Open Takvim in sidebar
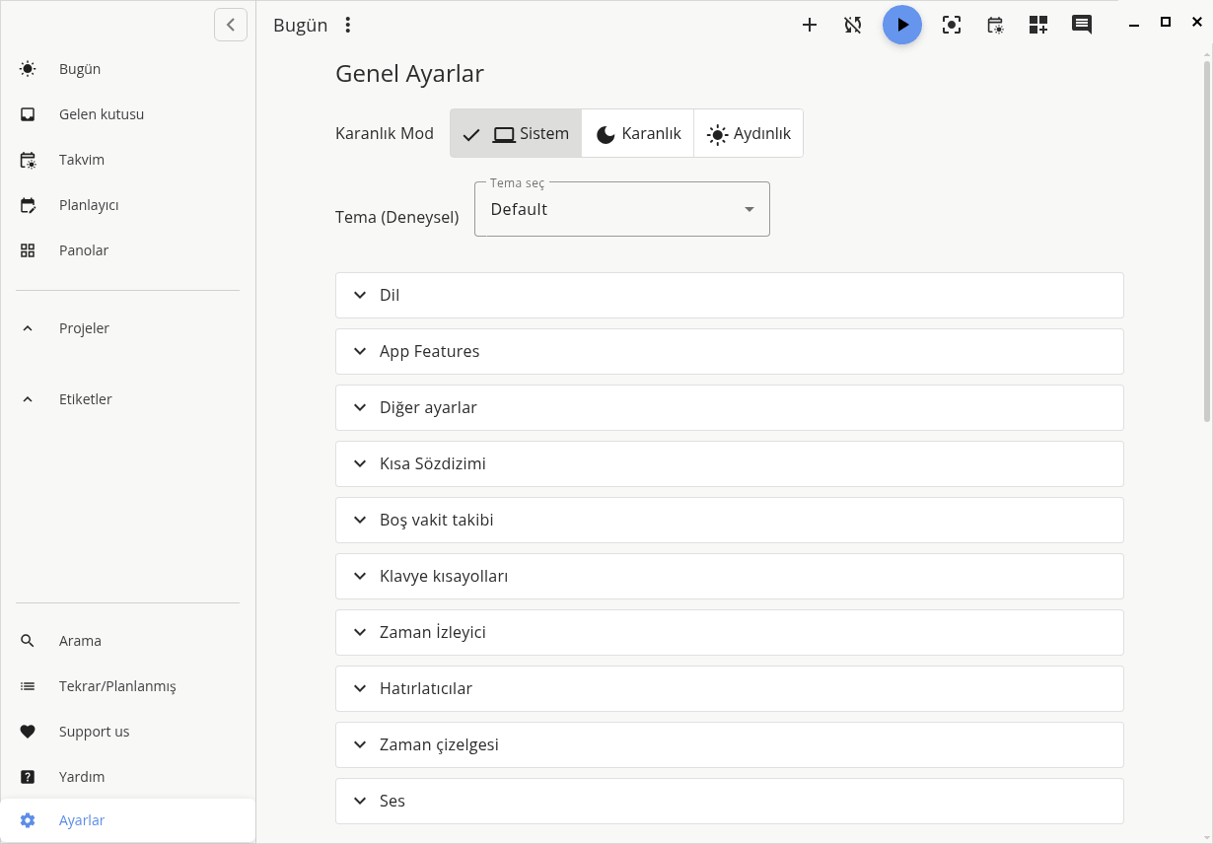Screen dimensions: 1213x844 pyautogui.click(x=81, y=160)
